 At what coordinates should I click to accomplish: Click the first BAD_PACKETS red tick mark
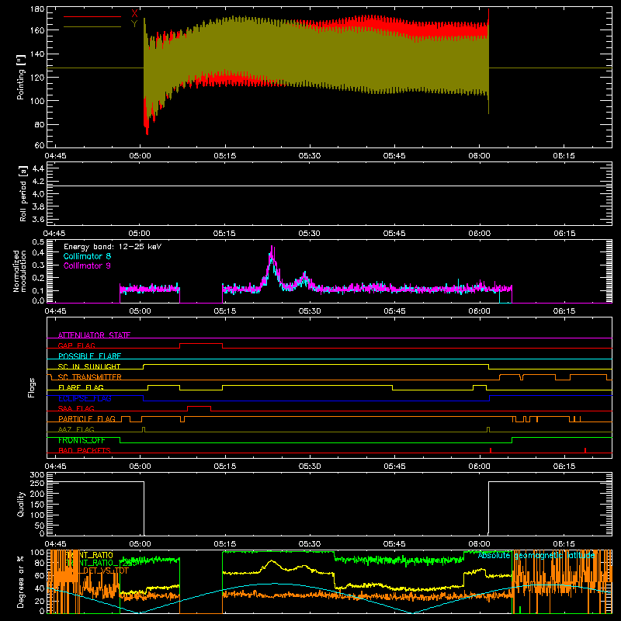point(491,450)
